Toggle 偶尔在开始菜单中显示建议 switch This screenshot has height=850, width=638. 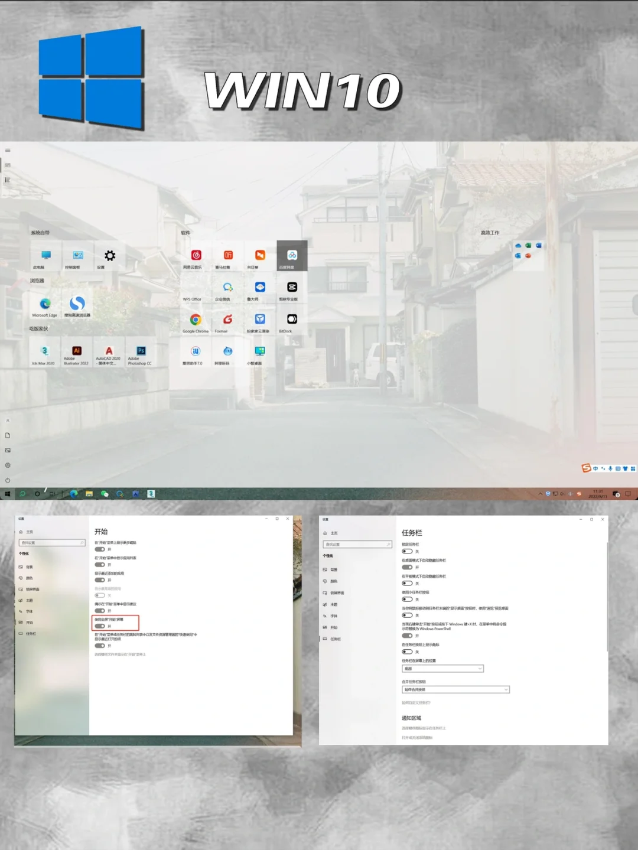pyautogui.click(x=100, y=611)
